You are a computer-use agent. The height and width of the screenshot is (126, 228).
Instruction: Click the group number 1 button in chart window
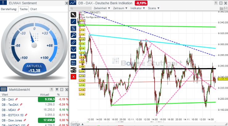coord(216,3)
